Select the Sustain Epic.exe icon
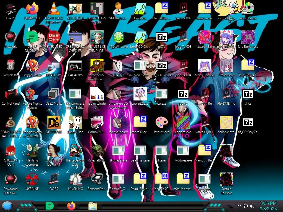This screenshot has height=212, width=283. (x=226, y=184)
